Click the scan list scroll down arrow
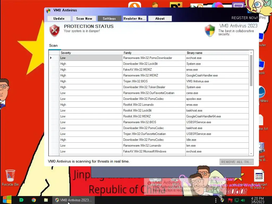This screenshot has width=272, height=204. pyautogui.click(x=251, y=154)
